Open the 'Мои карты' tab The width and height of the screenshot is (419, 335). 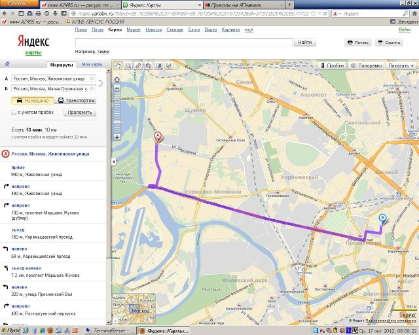92,64
